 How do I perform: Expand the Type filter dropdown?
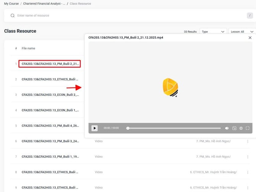213,32
